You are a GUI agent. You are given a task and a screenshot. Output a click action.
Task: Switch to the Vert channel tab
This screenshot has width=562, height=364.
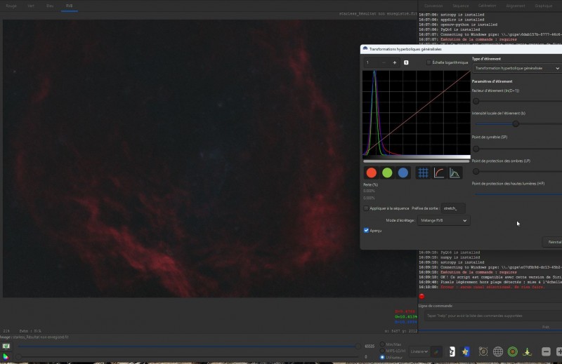coord(31,6)
